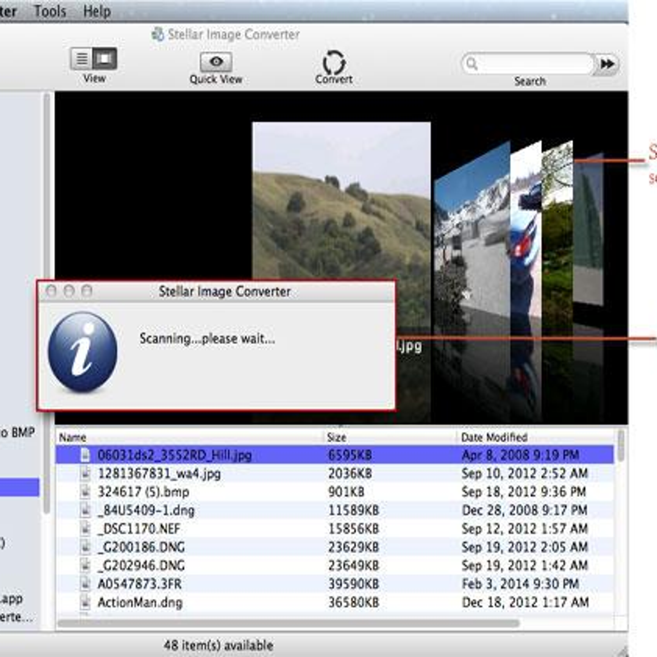
Task: Open Quick View with the eye icon
Action: (216, 62)
